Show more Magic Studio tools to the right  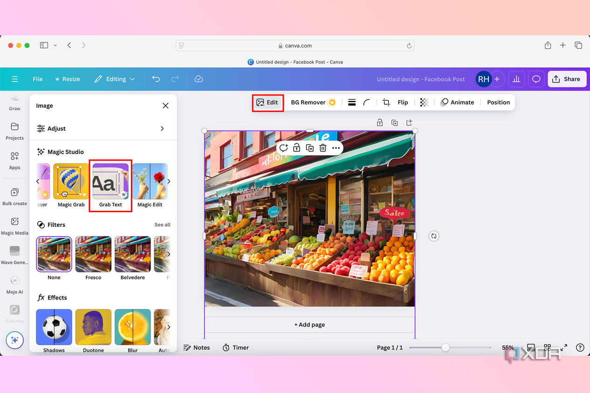pos(169,181)
